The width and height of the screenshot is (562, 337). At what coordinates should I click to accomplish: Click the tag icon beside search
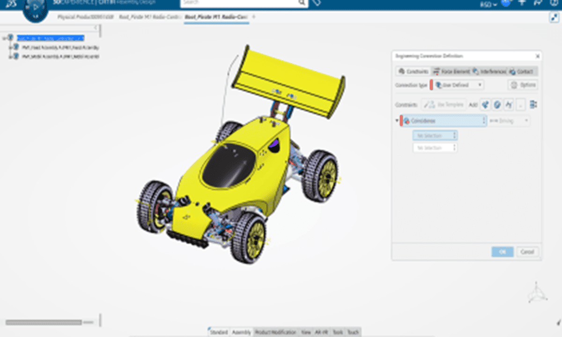click(318, 3)
